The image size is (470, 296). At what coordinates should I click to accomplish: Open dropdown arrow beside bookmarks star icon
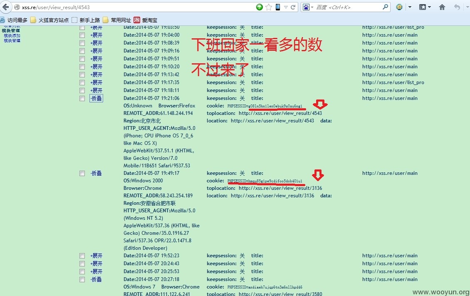429,7
